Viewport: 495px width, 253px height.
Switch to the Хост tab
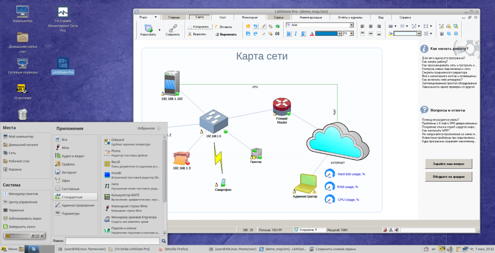(222, 17)
